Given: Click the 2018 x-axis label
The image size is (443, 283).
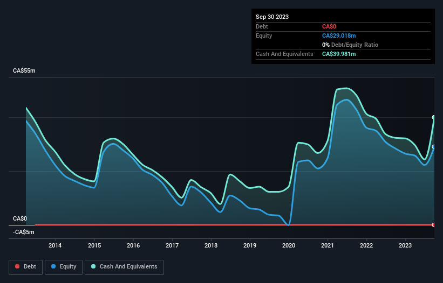Looking at the screenshot, I should [x=211, y=245].
